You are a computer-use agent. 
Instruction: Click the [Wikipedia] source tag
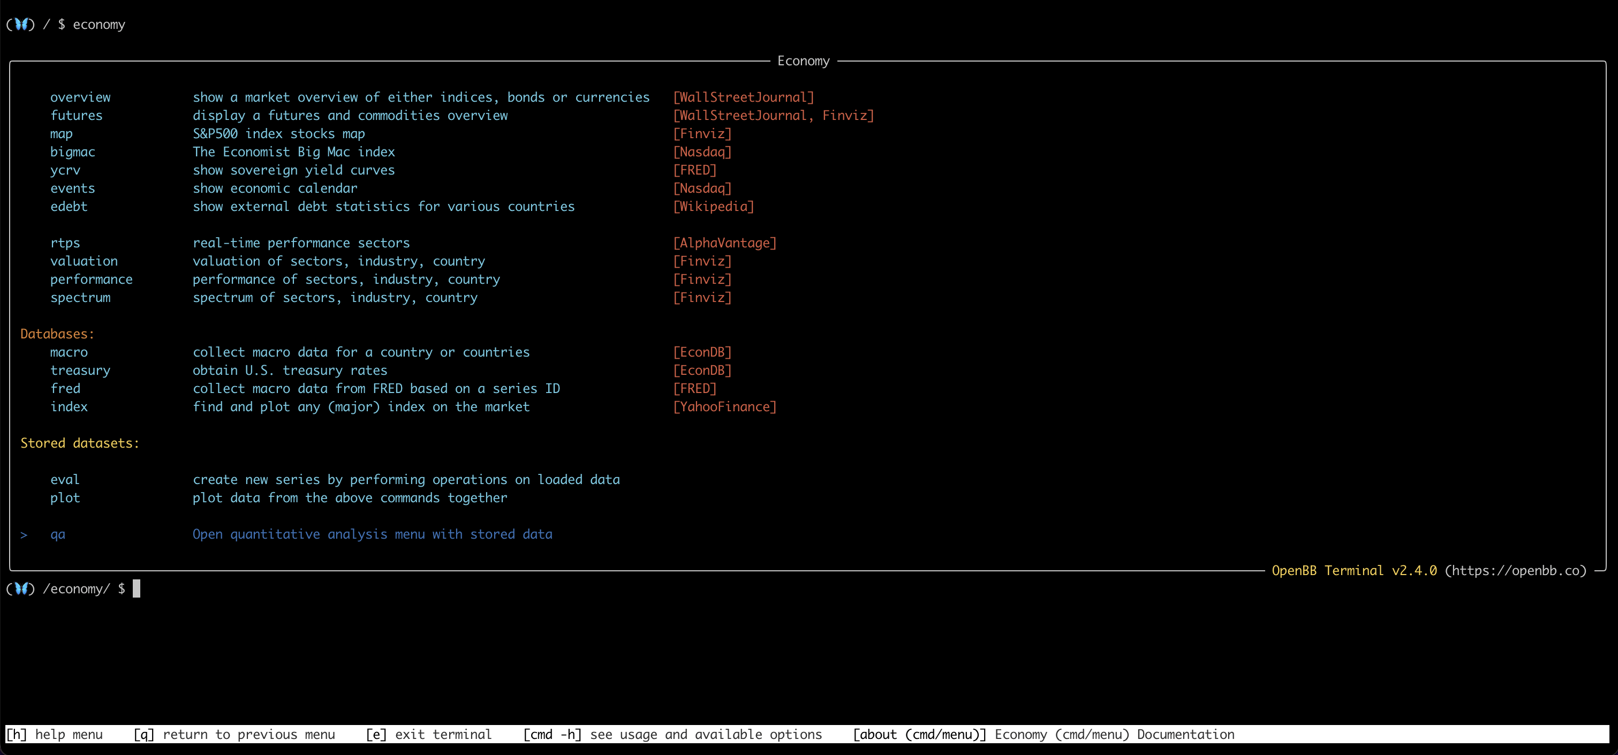click(x=714, y=207)
